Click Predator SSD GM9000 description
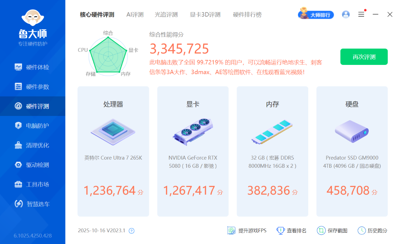This screenshot has height=244, width=400. (x=352, y=162)
